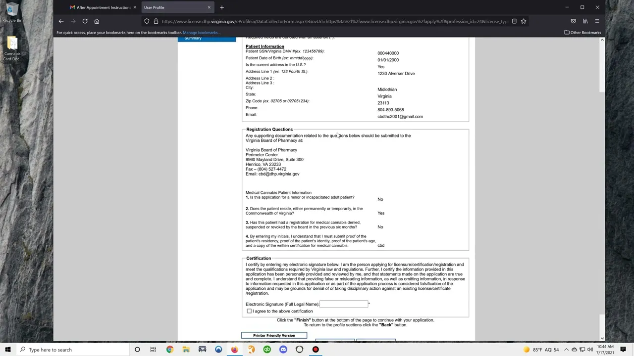
Task: Open File Explorer from taskbar
Action: tap(186, 350)
